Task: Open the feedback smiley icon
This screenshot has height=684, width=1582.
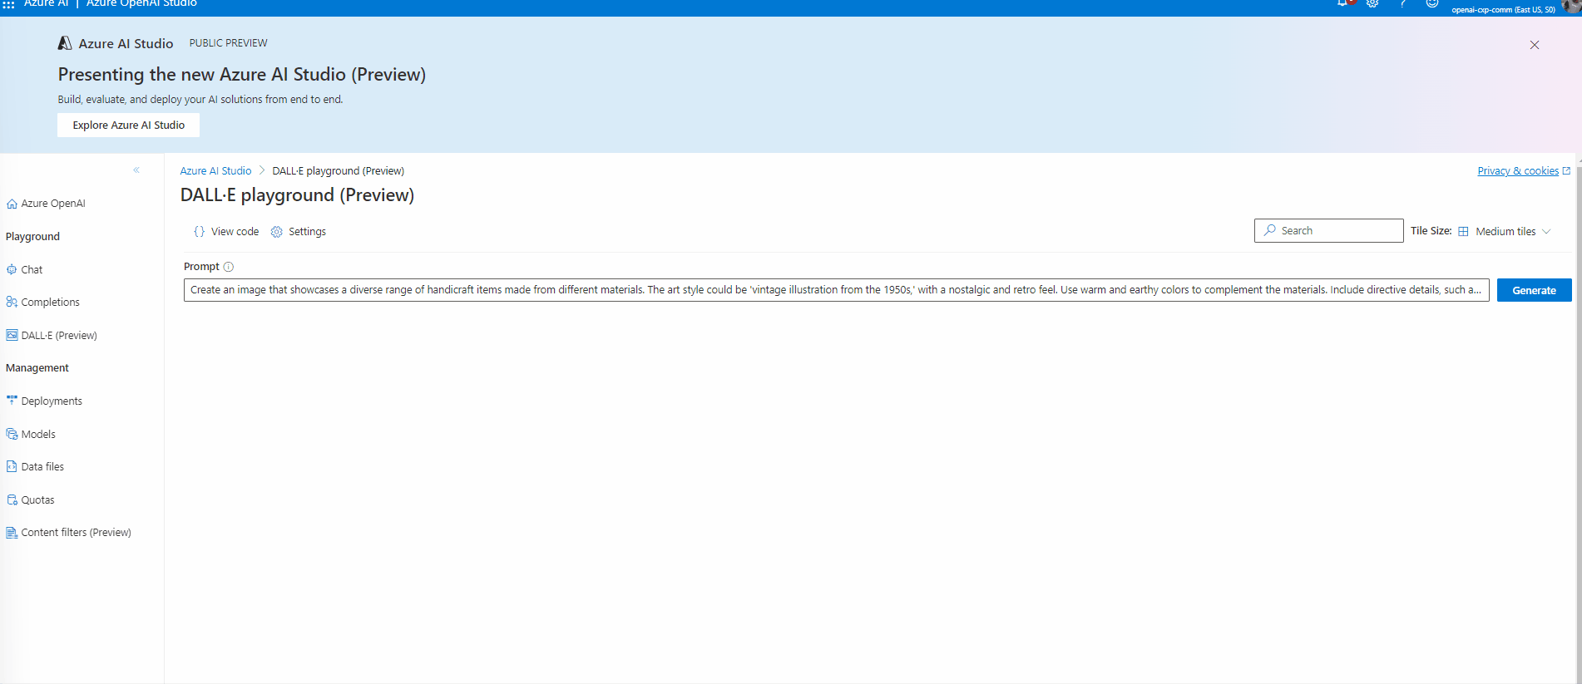Action: point(1432,3)
